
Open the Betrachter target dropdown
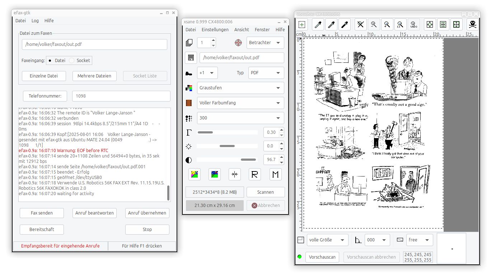click(x=265, y=43)
